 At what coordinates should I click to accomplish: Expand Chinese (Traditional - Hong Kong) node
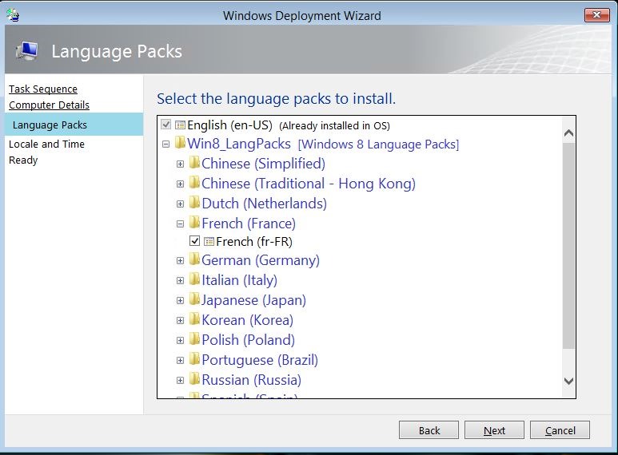point(180,184)
